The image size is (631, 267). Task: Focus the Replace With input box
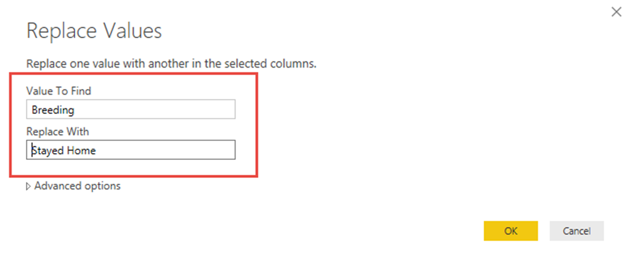coord(131,150)
